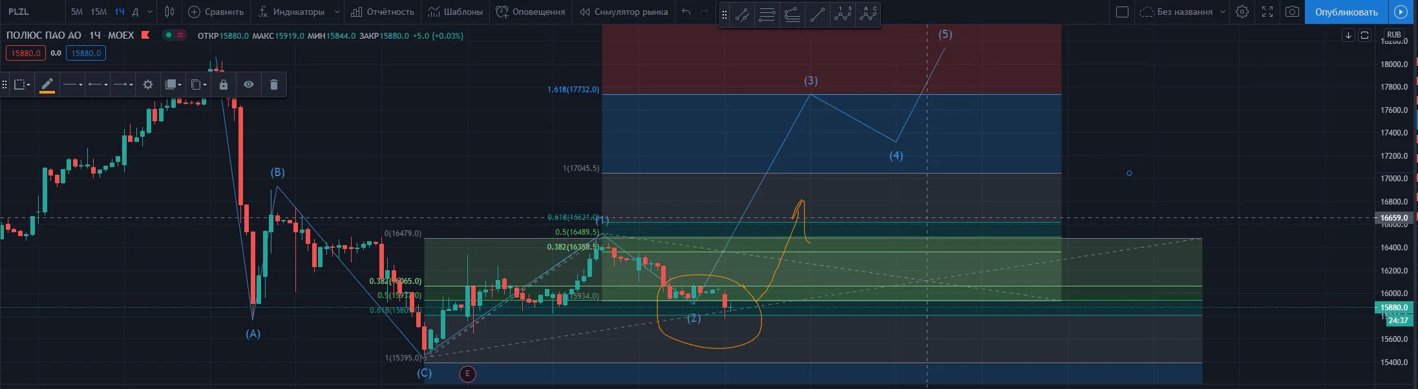Select the Elliott correction wave ABC tool
The image size is (1418, 389).
(868, 15)
